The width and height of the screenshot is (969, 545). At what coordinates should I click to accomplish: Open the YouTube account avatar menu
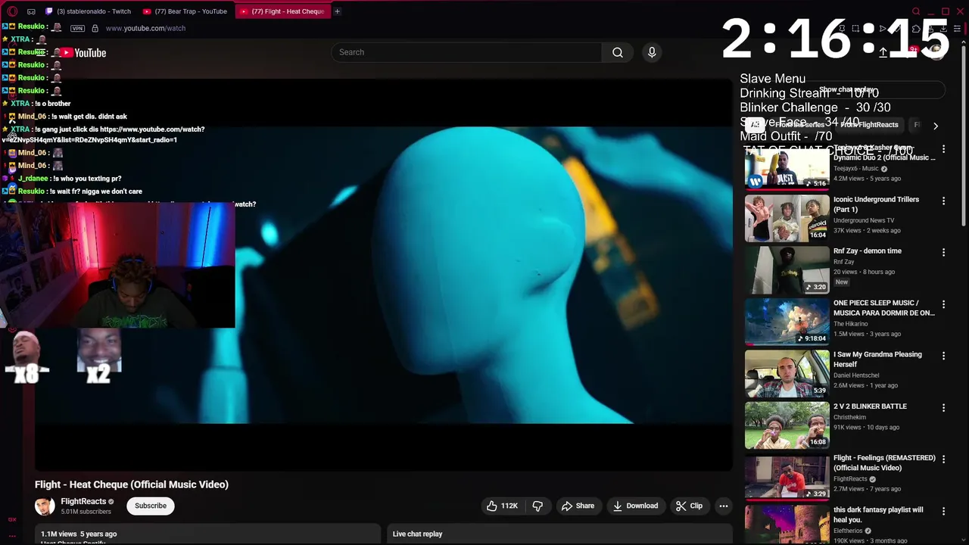tap(937, 52)
